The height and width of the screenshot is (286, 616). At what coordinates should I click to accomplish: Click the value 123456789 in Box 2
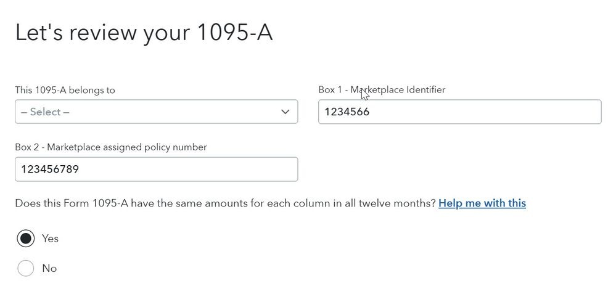pos(50,170)
